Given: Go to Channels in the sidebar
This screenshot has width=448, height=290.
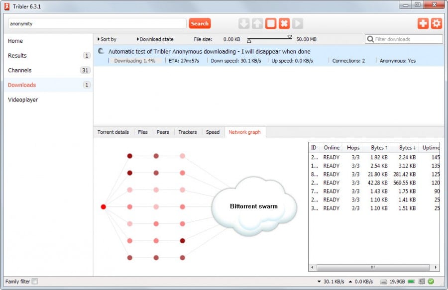Looking at the screenshot, I should [20, 70].
